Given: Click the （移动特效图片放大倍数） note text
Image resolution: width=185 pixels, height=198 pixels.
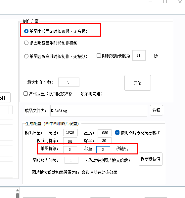Looking at the screenshot, I should click(x=108, y=160).
